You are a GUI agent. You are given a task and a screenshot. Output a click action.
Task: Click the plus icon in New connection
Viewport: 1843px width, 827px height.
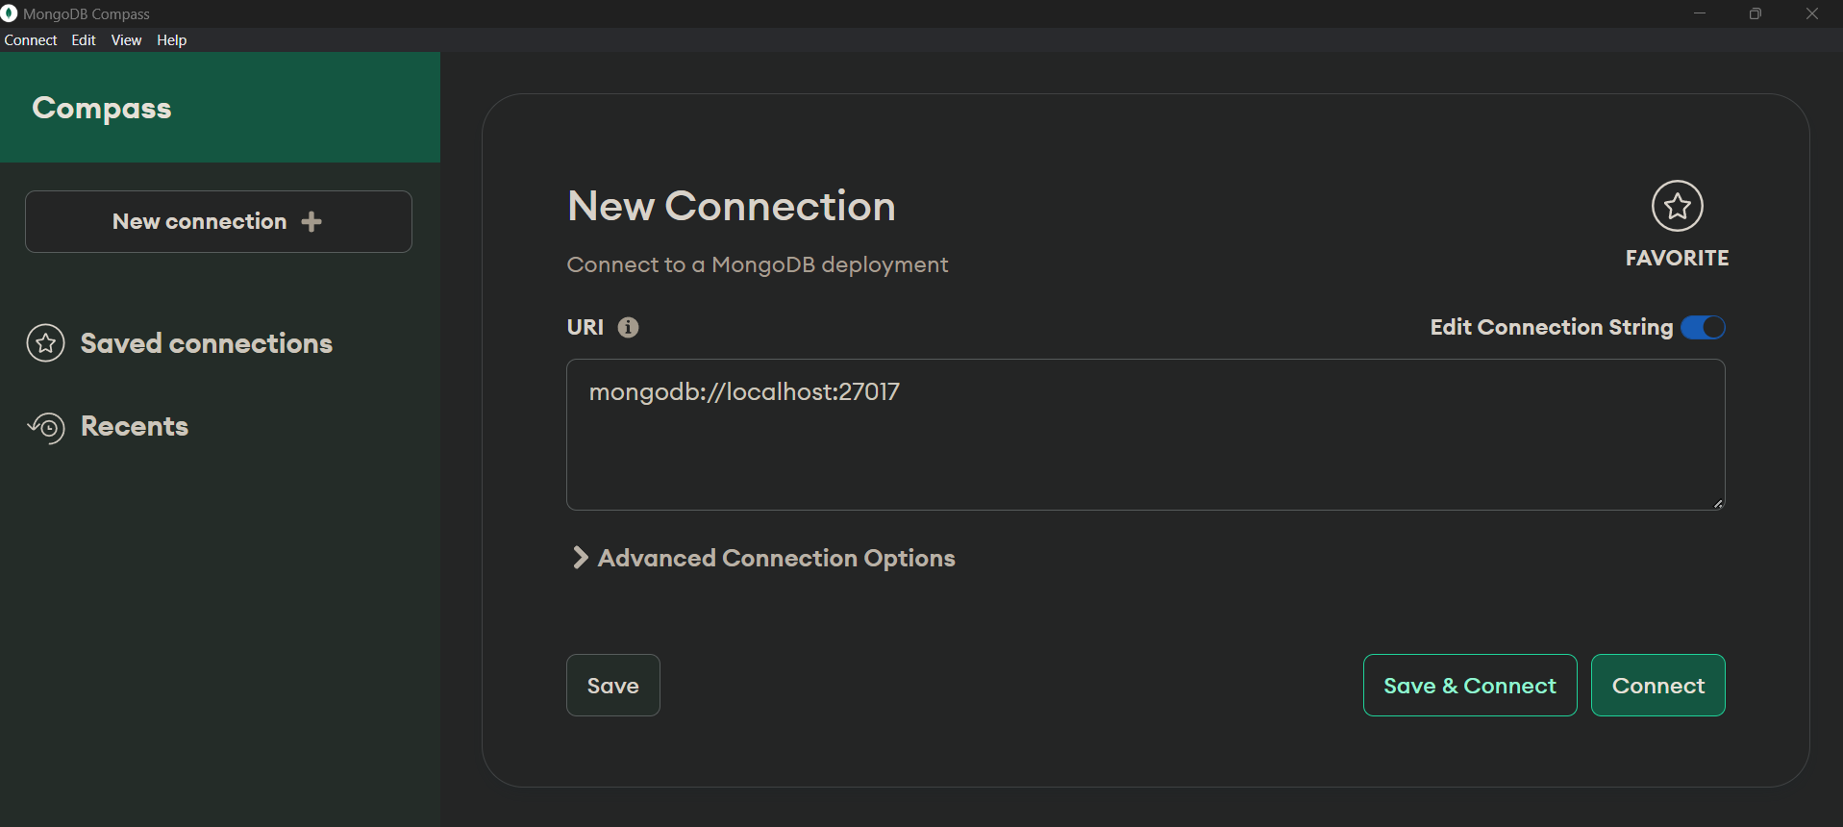[x=311, y=222]
